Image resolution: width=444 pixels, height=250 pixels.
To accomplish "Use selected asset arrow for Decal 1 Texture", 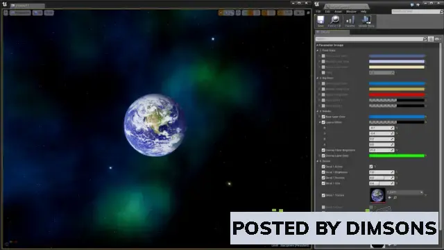I will [x=390, y=197].
